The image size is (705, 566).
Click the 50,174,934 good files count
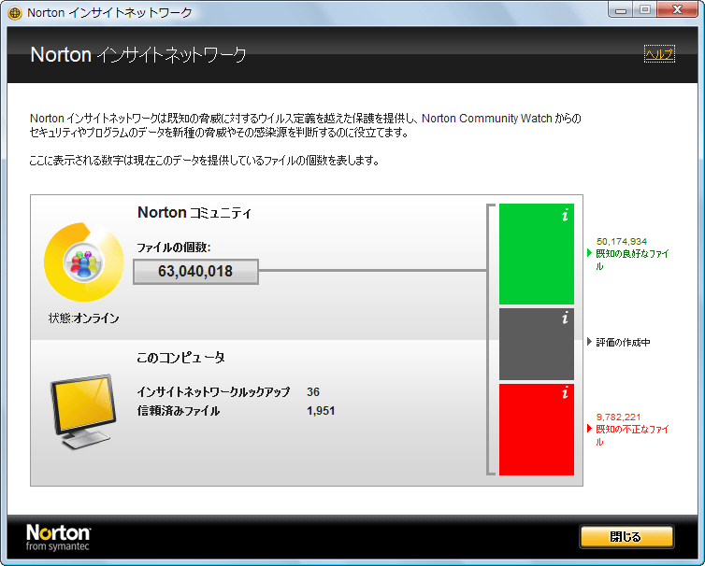coord(622,242)
